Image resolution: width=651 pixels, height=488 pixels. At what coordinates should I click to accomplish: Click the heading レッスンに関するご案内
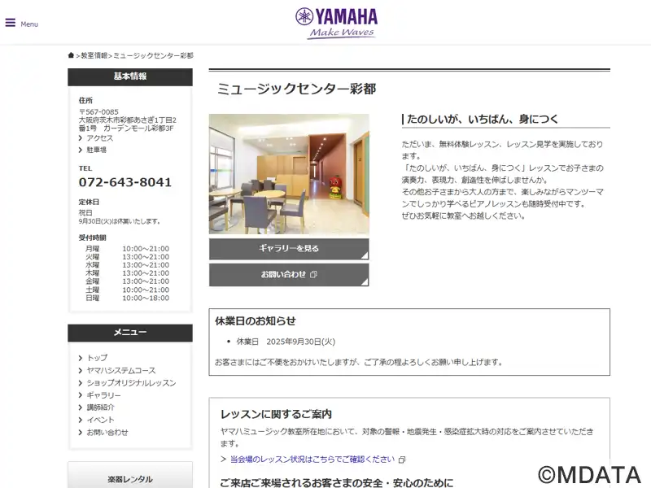point(276,414)
